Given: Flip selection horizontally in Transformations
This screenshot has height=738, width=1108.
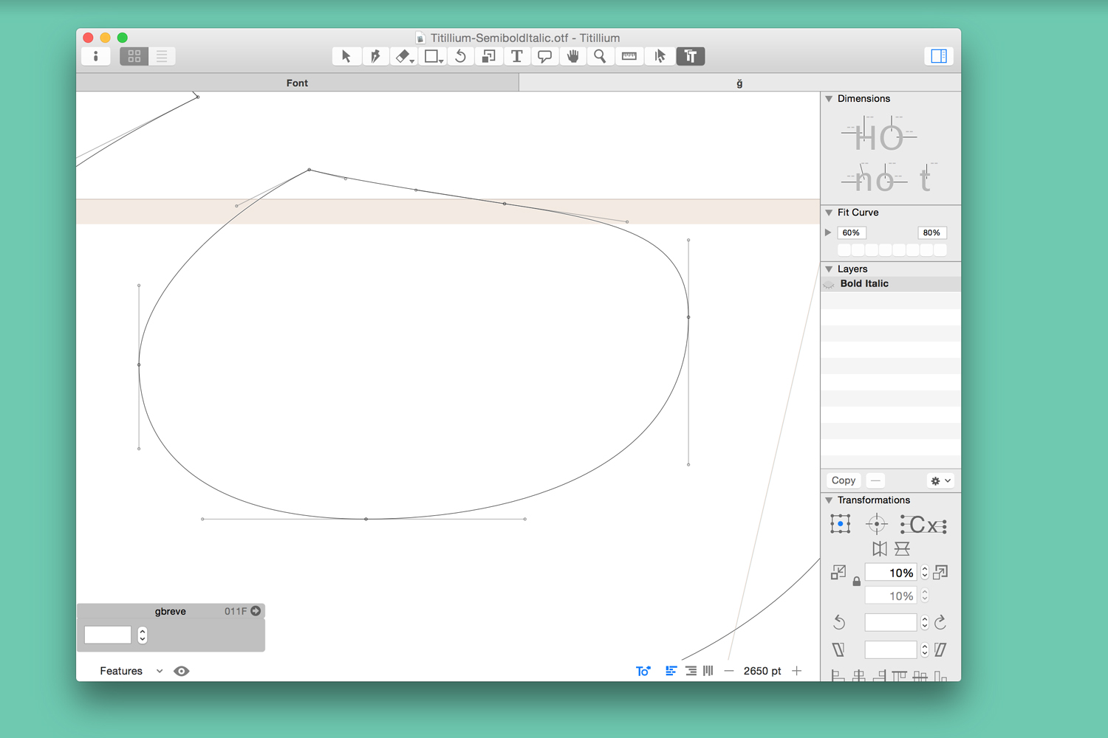Looking at the screenshot, I should click(879, 548).
